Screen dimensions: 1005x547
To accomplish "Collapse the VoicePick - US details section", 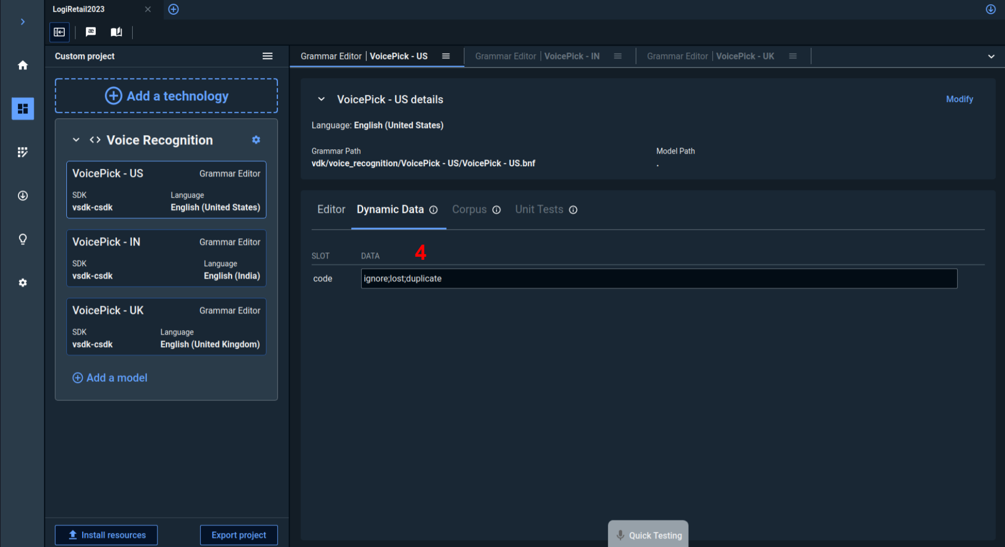I will (x=321, y=99).
